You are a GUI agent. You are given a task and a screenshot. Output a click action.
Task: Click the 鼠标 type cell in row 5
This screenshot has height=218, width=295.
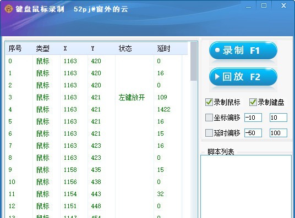point(43,121)
